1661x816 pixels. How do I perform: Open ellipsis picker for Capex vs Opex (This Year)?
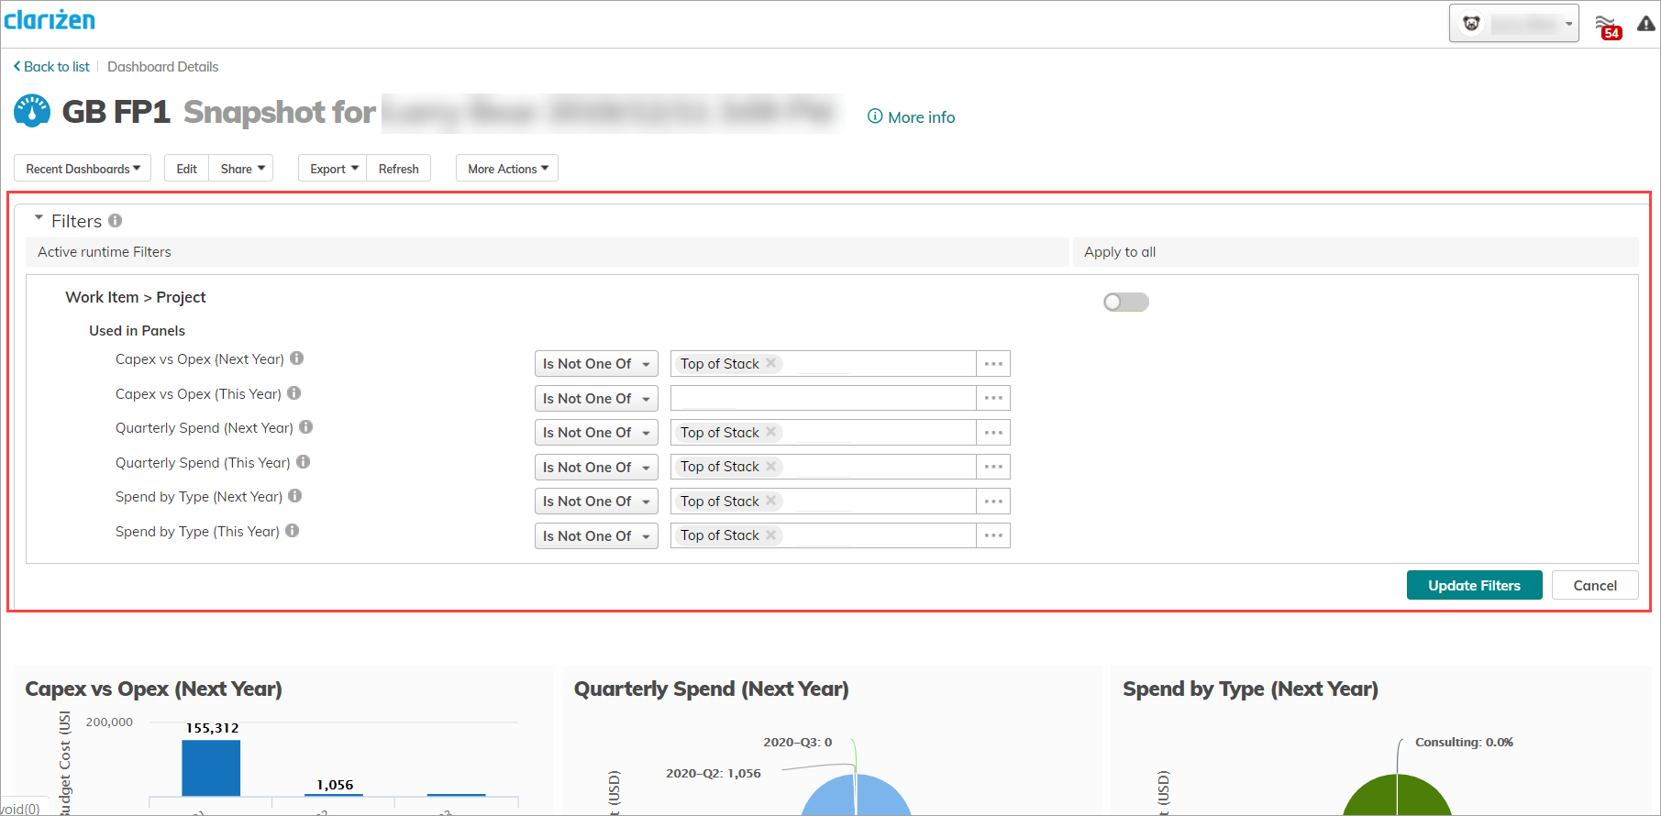click(993, 398)
